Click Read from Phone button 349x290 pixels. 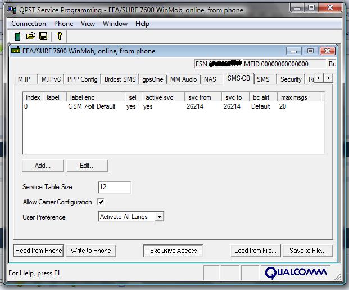[x=39, y=251]
